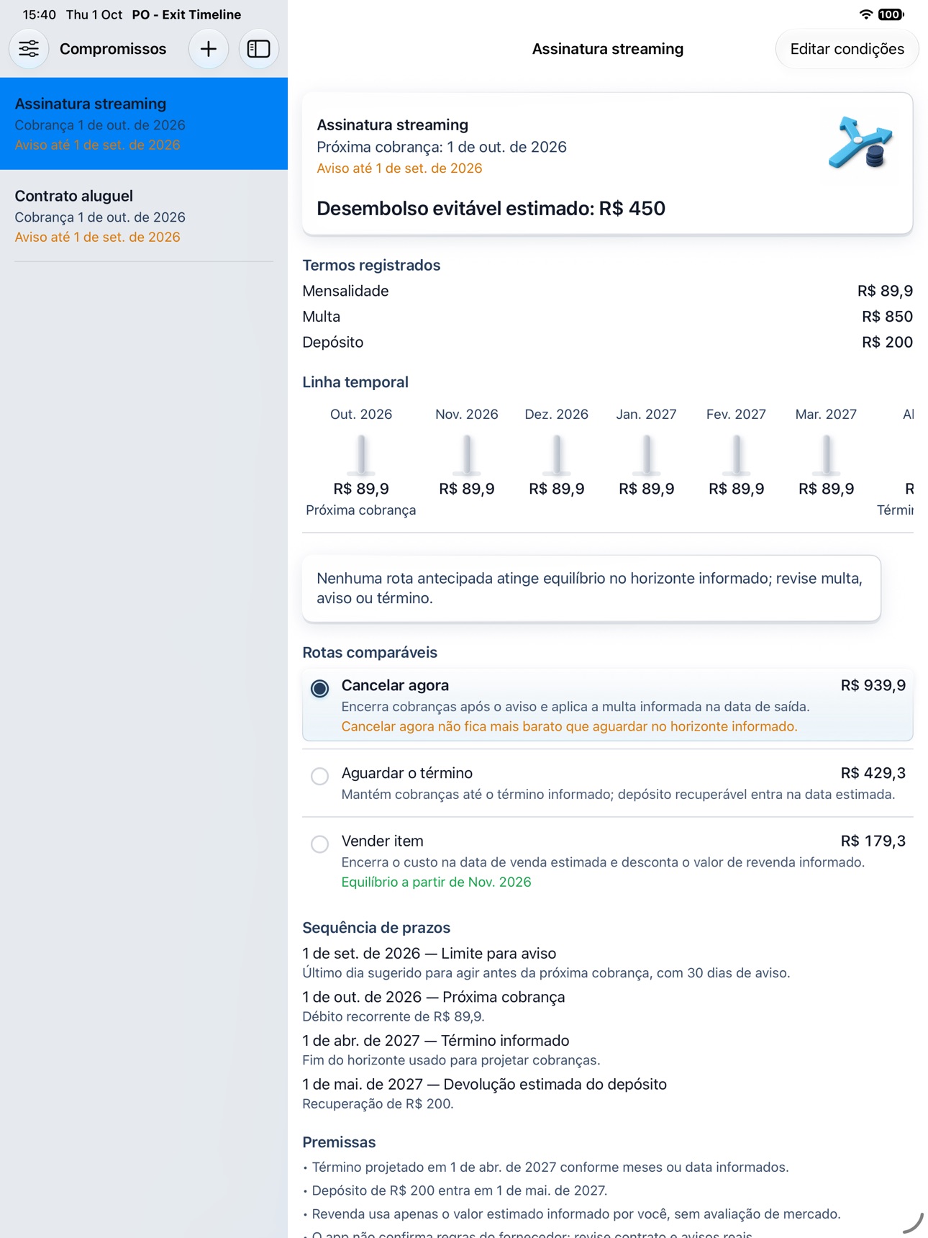Tap the exit route arrows illustration
Screen dimensions: 928x1238
point(860,143)
